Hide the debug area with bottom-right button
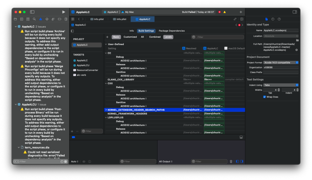The height and width of the screenshot is (180, 312). [x=241, y=137]
